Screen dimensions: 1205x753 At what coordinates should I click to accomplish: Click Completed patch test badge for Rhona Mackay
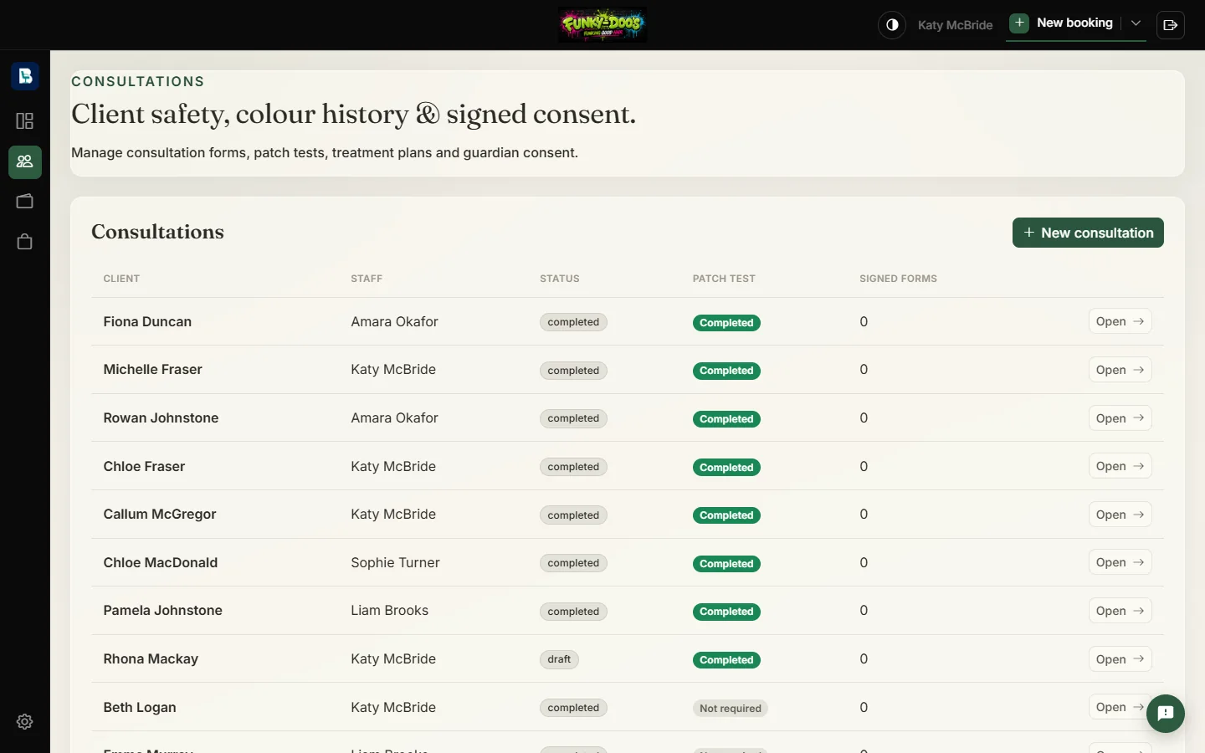tap(726, 660)
